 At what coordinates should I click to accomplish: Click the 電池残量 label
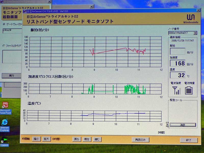[189, 83]
